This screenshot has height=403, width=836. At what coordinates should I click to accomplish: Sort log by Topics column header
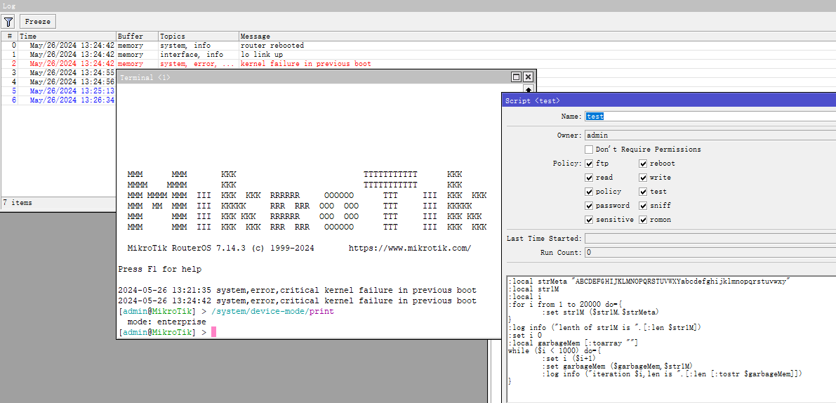(x=199, y=37)
